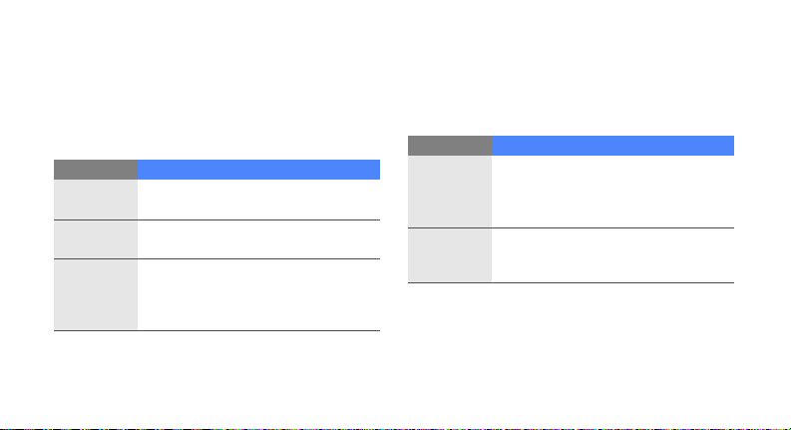Click the bottom border line of left table

[216, 330]
